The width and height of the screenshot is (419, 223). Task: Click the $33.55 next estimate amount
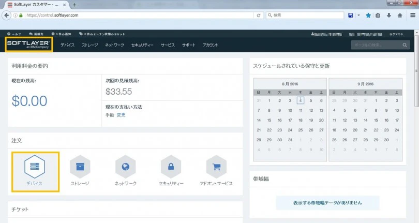[118, 92]
